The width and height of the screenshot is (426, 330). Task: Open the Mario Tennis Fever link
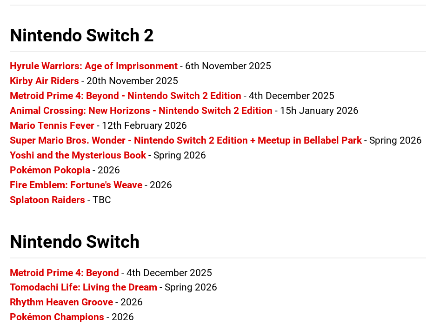(52, 125)
